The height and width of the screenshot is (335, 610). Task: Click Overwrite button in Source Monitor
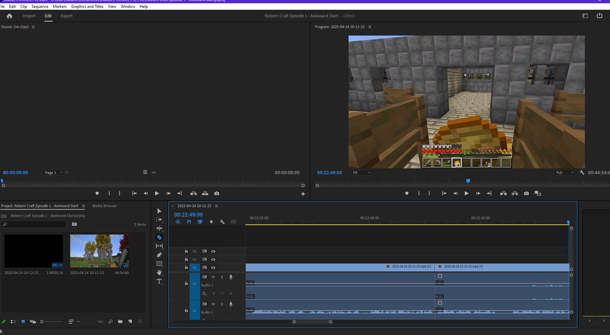[x=205, y=193]
